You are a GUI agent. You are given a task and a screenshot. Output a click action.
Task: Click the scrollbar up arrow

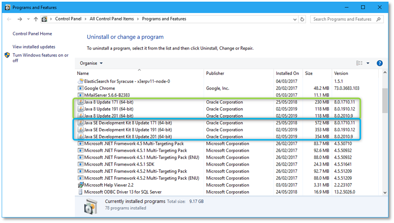click(385, 73)
